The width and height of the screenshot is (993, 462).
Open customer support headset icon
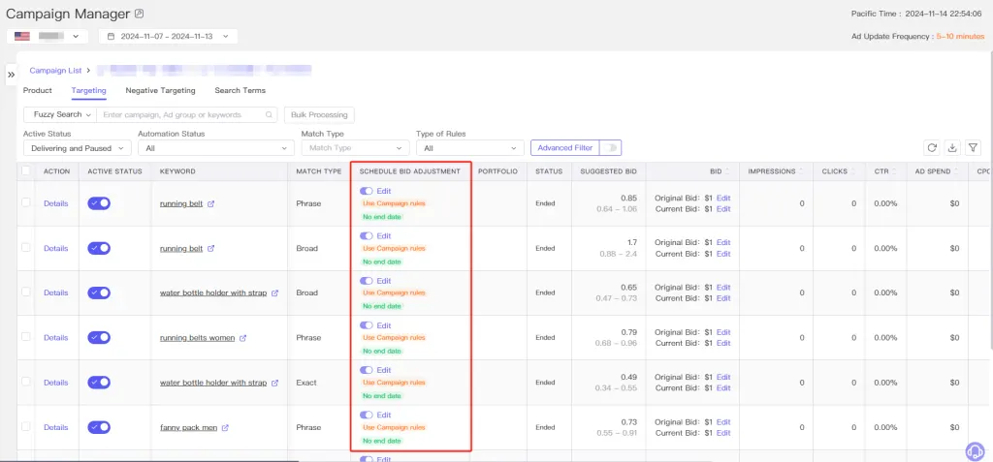click(x=976, y=450)
